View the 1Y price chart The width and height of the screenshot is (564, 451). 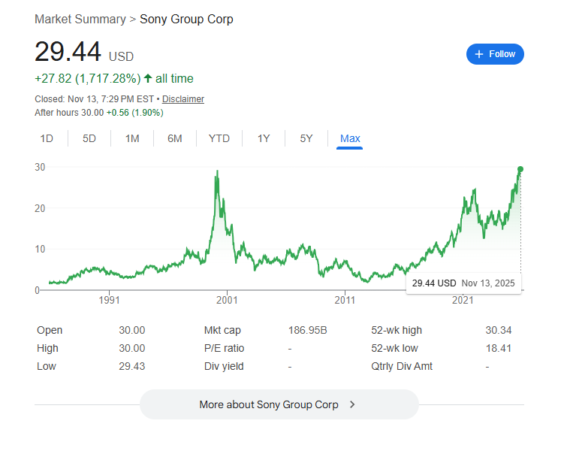click(x=264, y=138)
